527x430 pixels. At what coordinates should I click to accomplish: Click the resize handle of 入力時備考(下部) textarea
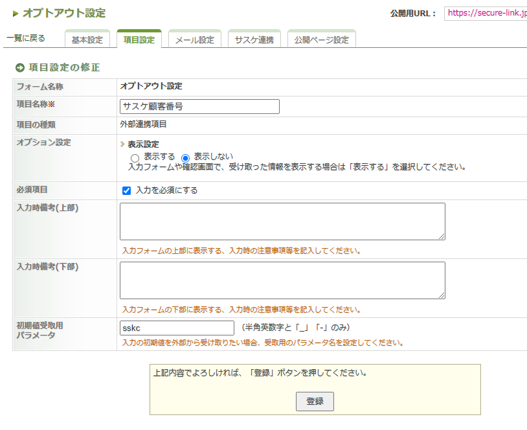point(442,295)
